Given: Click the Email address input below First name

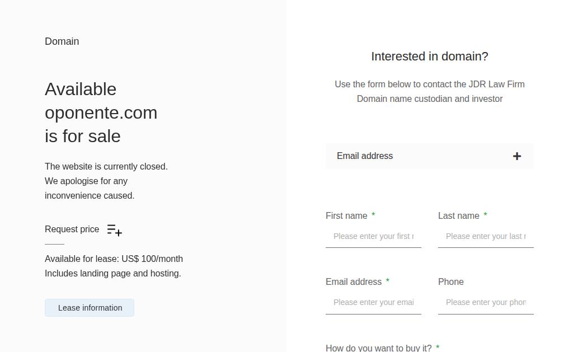Looking at the screenshot, I should click(373, 303).
